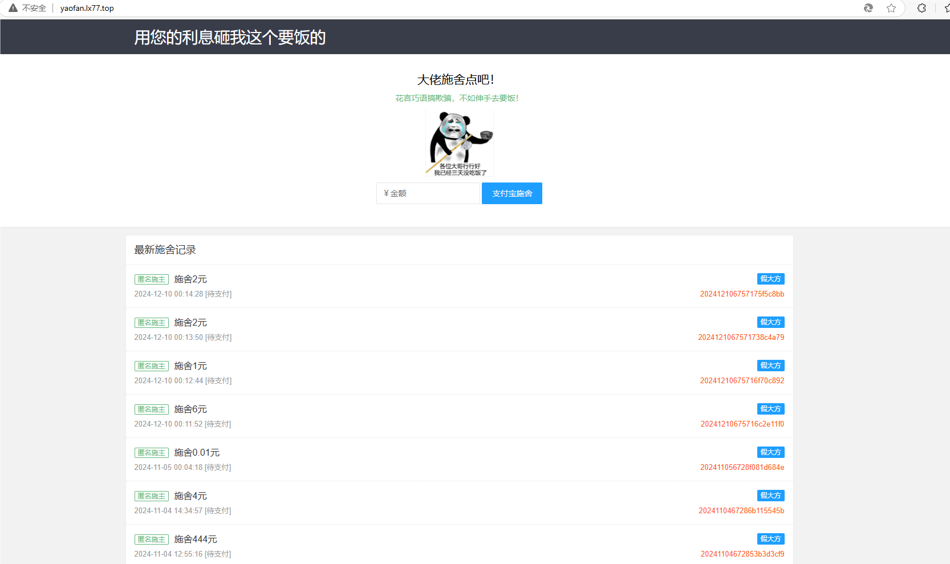Click 匿名施主 tag on the 00:14:28 record

152,279
